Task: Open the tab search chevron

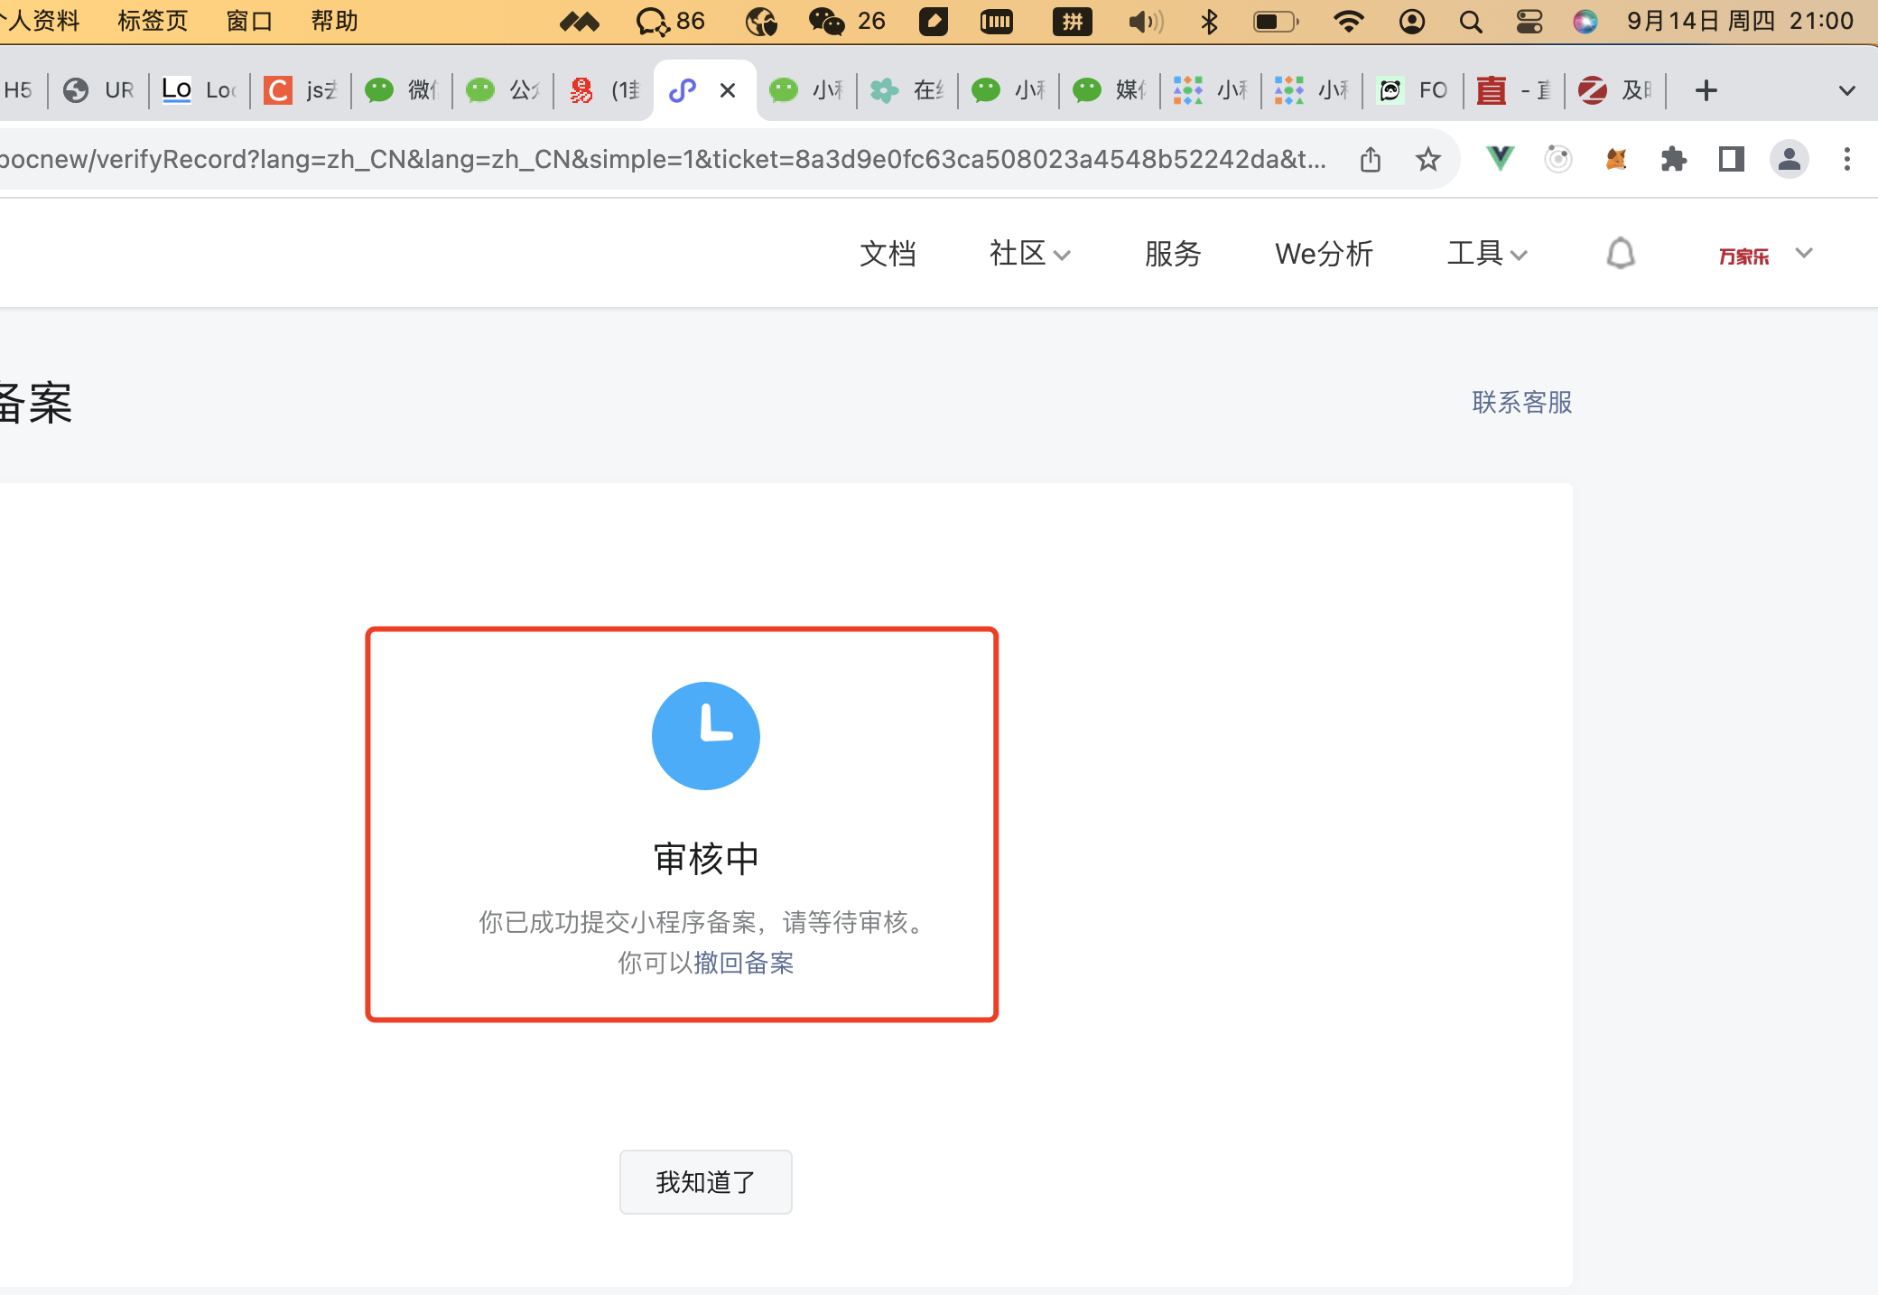Action: 1846,90
